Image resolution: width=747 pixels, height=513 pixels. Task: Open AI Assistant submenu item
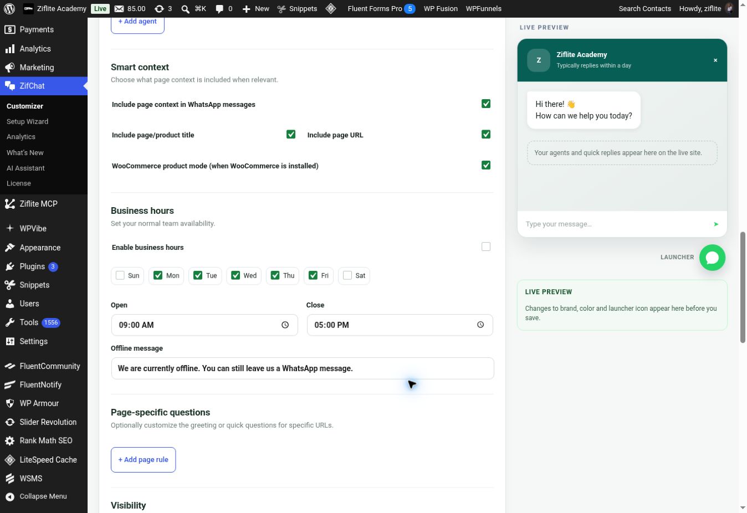coord(25,168)
